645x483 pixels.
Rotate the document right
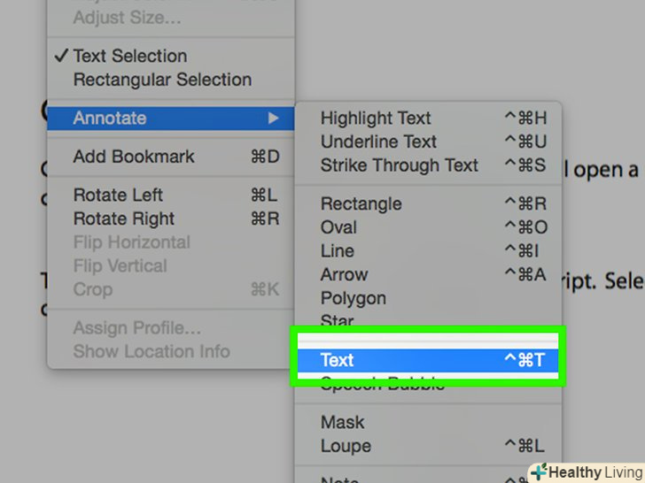tap(123, 218)
